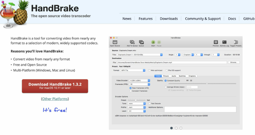Click the Duration value 00:10:58
This screenshot has height=135, width=255.
click(x=236, y=55)
